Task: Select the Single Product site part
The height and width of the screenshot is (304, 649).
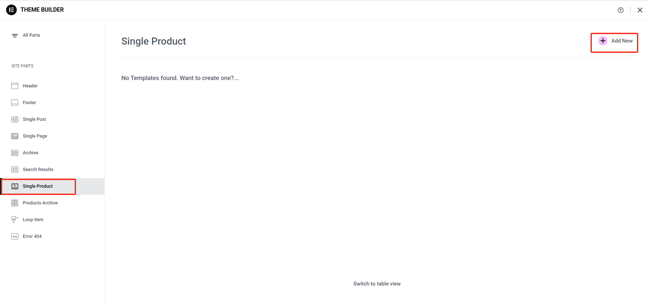Action: coord(38,186)
